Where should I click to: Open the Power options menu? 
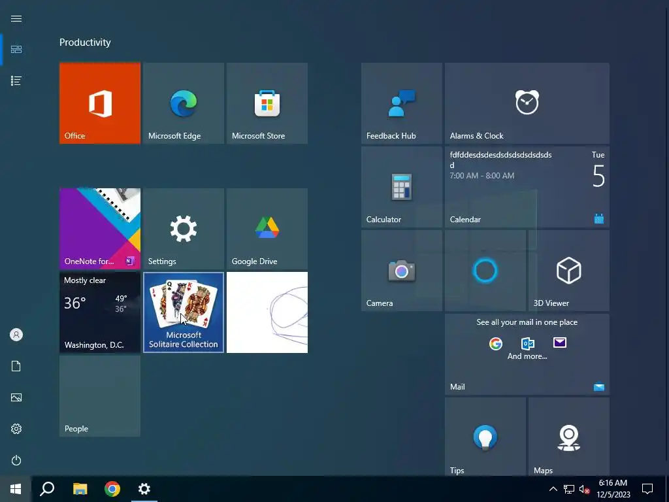(x=16, y=460)
